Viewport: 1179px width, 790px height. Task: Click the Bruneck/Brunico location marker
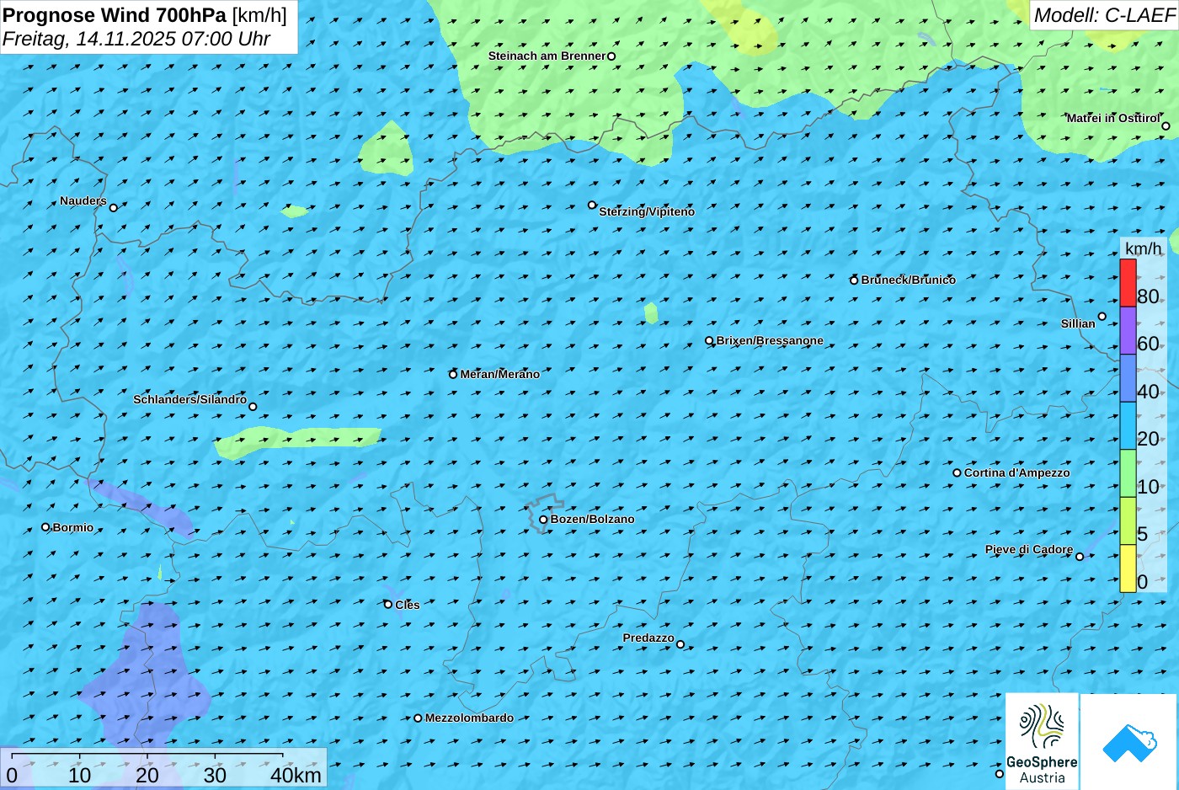click(854, 280)
